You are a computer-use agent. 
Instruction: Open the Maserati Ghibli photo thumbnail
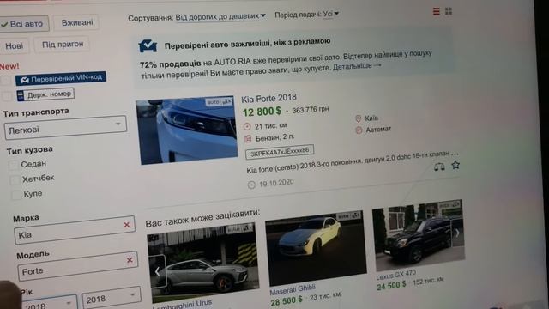tap(315, 248)
